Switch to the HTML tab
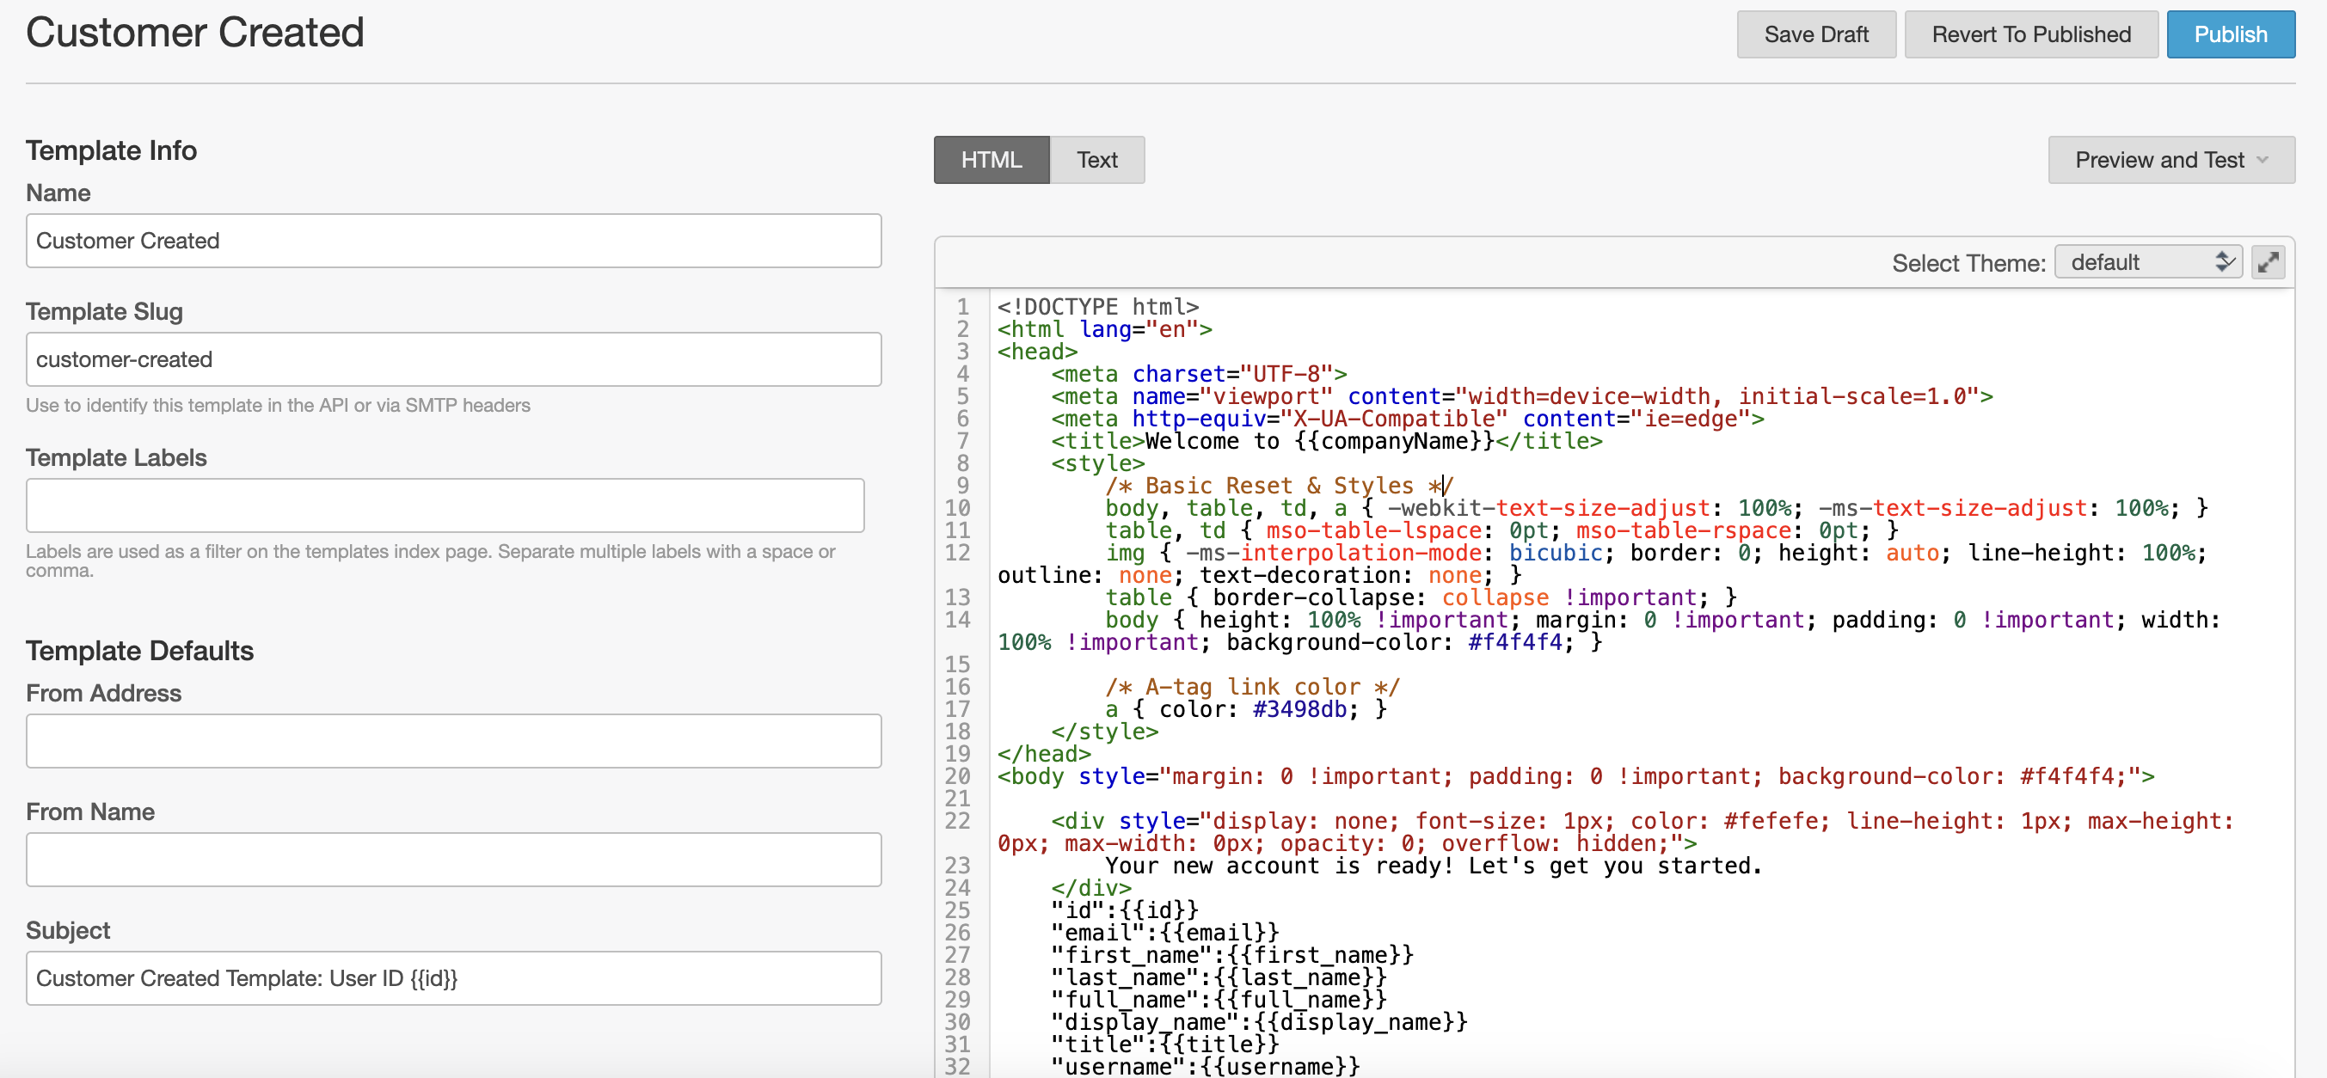Viewport: 2327px width, 1078px height. click(x=991, y=160)
